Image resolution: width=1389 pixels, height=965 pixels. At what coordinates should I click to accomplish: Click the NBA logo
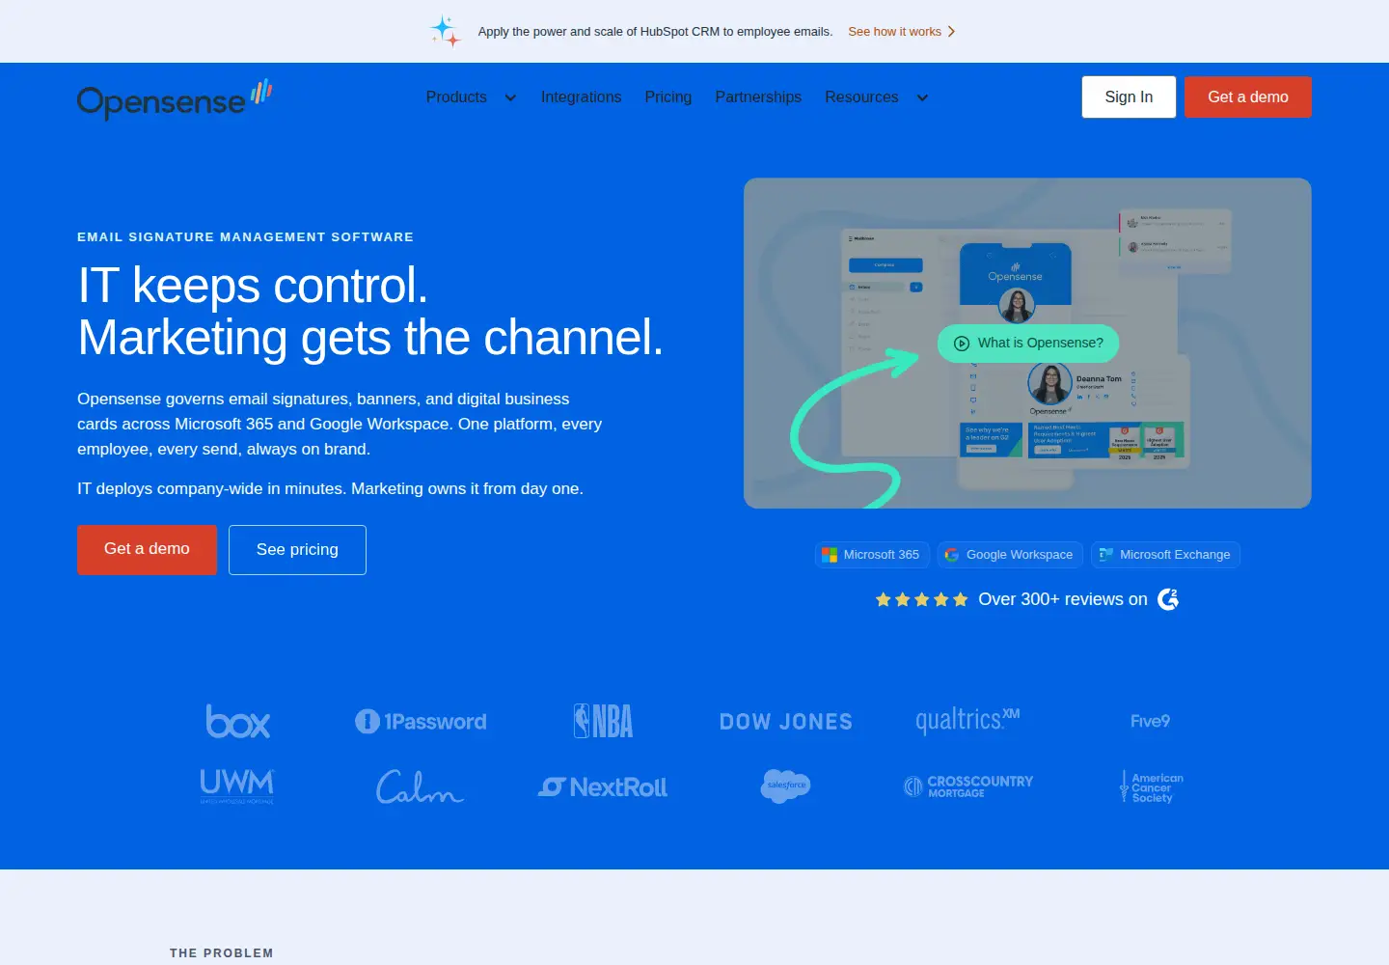tap(604, 721)
